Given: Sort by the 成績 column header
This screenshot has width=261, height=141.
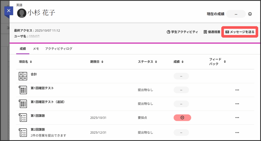Looking at the screenshot, I should pos(179,62).
